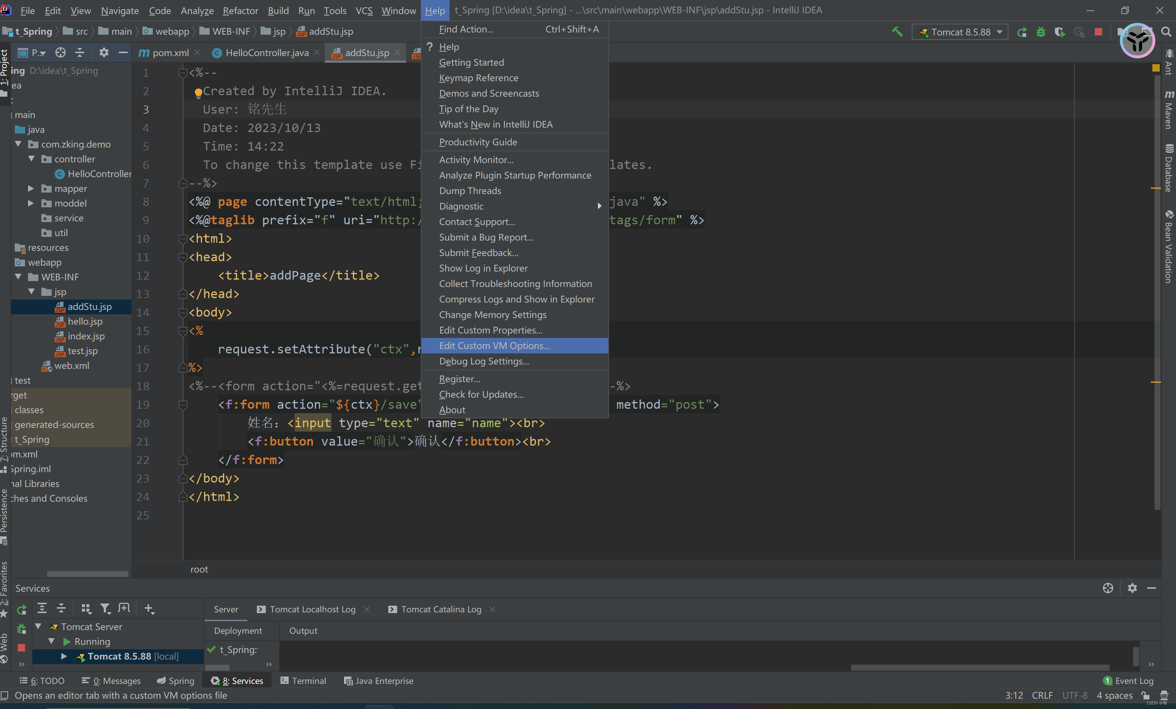Click the Services panel settings gear
The image size is (1176, 709).
(1132, 588)
